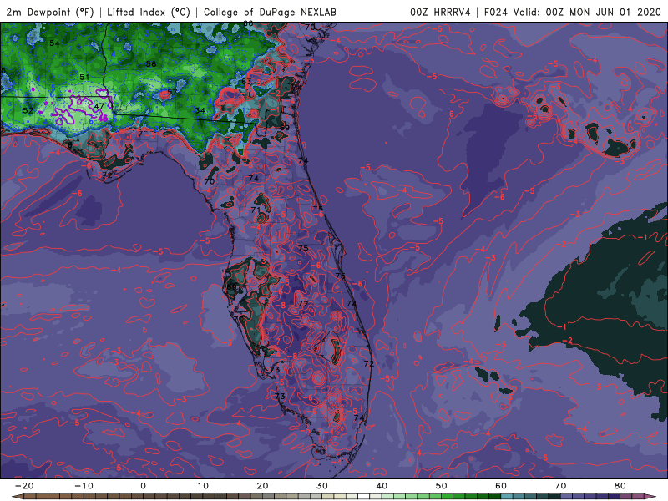Click the "F024 Valid: 00Z MON JUN 01 2020" text

click(x=573, y=12)
